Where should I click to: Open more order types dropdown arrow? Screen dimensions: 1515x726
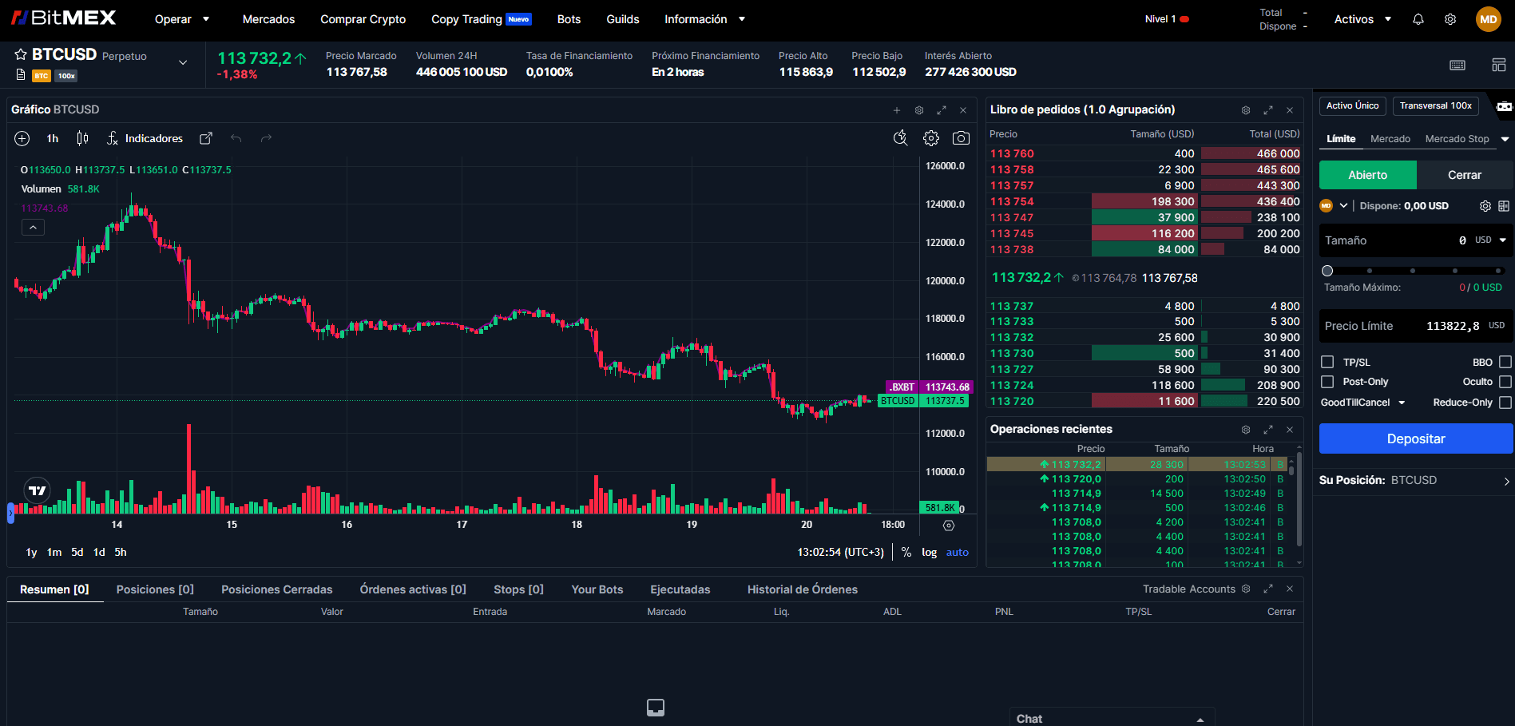[x=1505, y=139]
